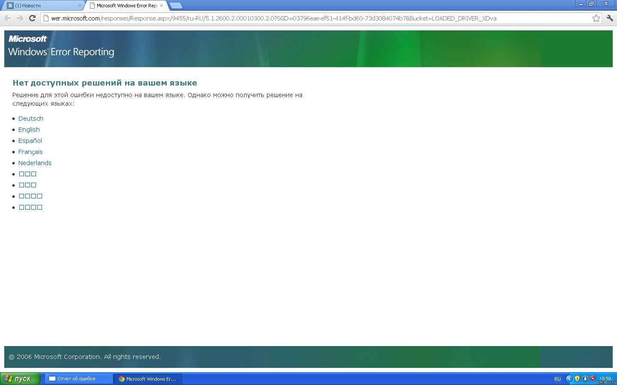Image resolution: width=617 pixels, height=385 pixels.
Task: Close the Microsoft Windows Error Reporting tab
Action: (162, 6)
